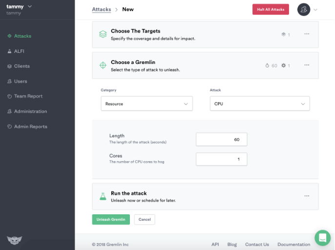Click the Attacks breadcrumb link
The height and width of the screenshot is (250, 335).
102,9
